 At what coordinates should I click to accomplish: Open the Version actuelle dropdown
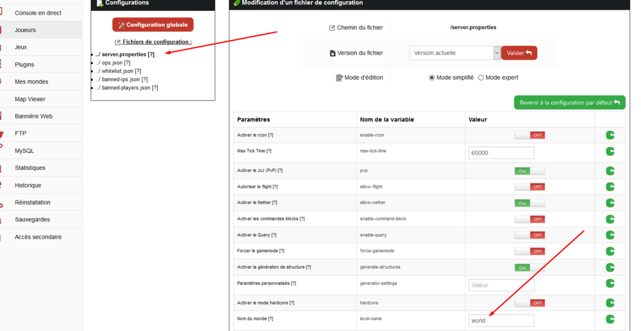click(454, 53)
